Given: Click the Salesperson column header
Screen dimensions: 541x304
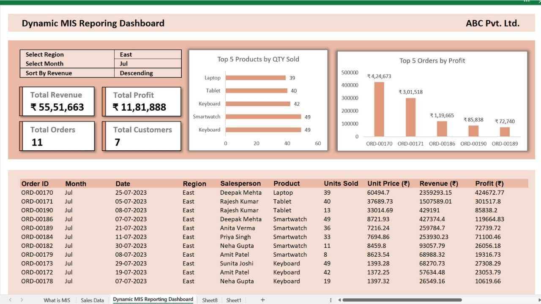Looking at the screenshot, I should pyautogui.click(x=240, y=184).
